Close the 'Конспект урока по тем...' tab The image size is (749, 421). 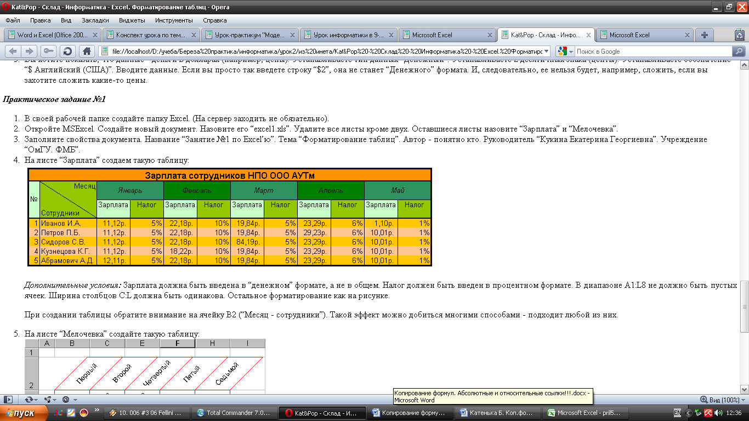(x=195, y=35)
